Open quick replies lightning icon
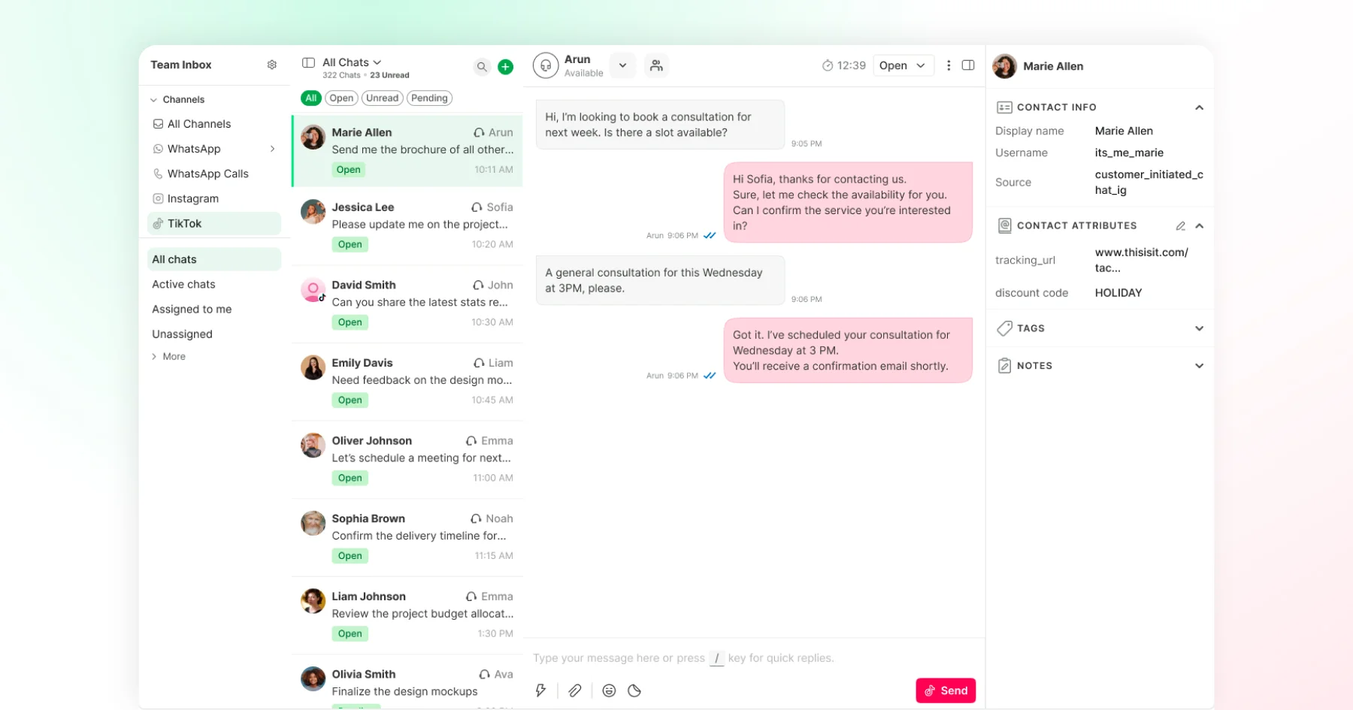1353x710 pixels. 540,690
